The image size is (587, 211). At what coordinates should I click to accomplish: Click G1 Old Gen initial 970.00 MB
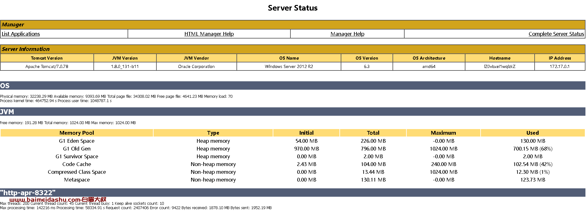[307, 149]
